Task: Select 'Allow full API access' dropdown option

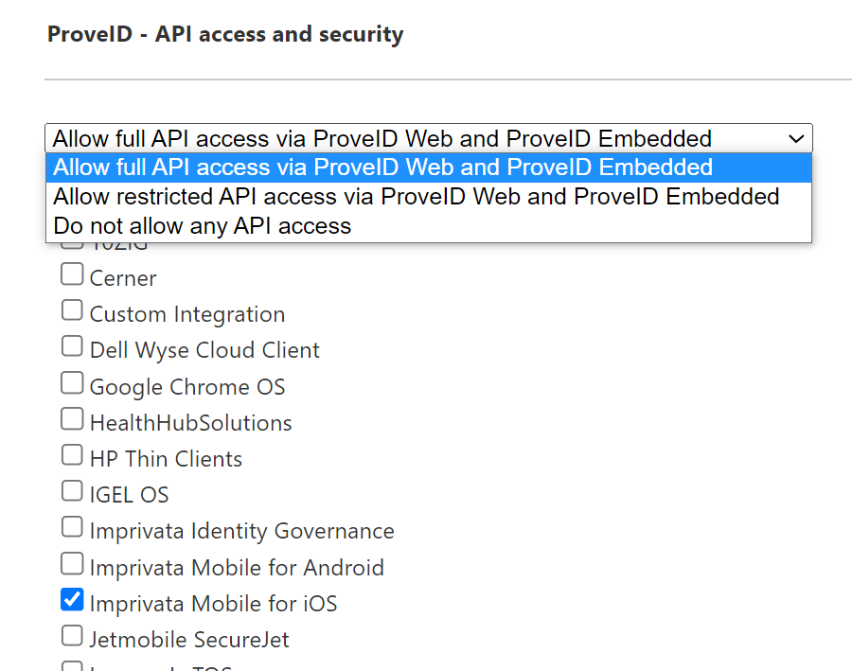Action: [x=382, y=168]
